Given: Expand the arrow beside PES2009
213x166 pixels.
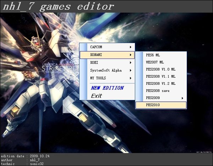Looking at the screenshot, I should (182, 98).
